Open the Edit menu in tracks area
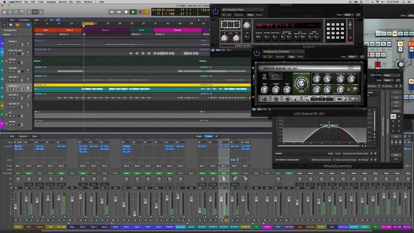The image size is (414, 233). [x=12, y=20]
